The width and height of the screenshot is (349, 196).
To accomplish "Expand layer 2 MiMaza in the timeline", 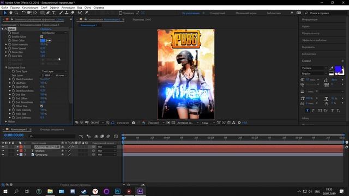I will [17, 151].
